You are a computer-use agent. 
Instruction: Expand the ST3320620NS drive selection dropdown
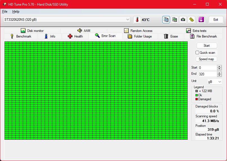[128, 20]
